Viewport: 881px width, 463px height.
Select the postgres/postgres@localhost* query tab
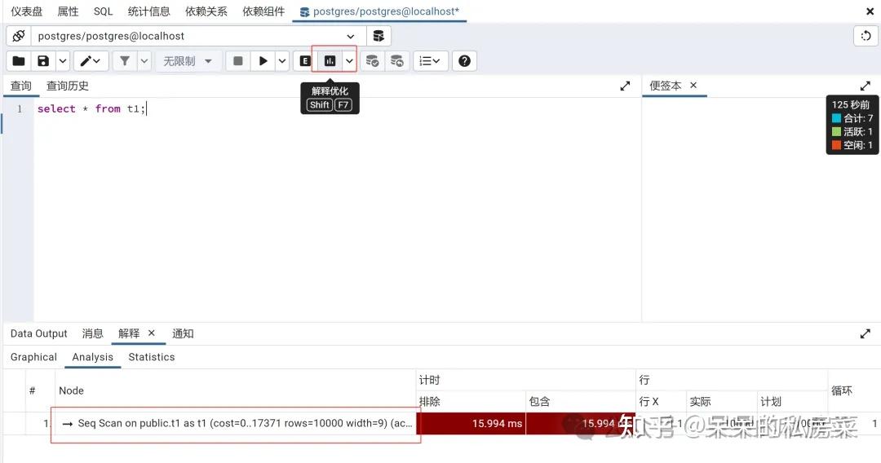click(380, 11)
